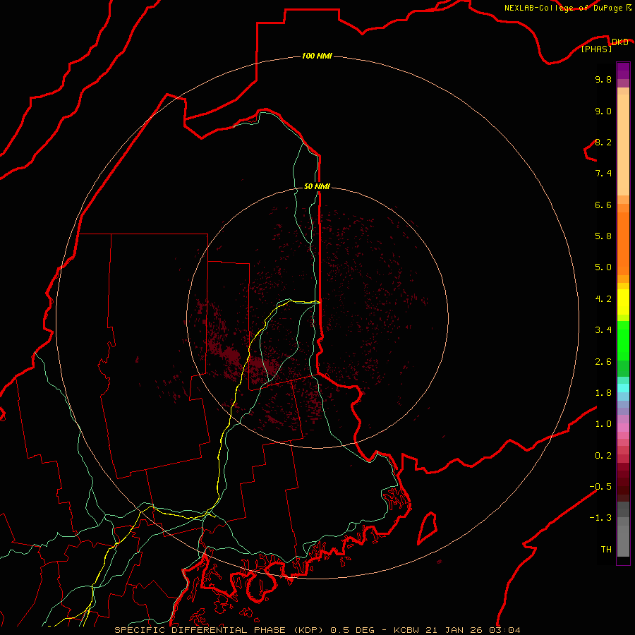Click the TH threshold label on the scale
This screenshot has width=635, height=635.
(606, 549)
